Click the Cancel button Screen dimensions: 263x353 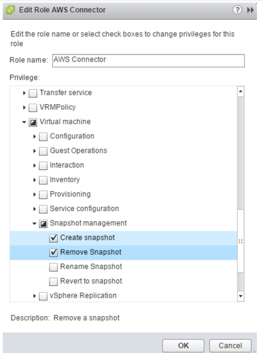click(x=230, y=345)
